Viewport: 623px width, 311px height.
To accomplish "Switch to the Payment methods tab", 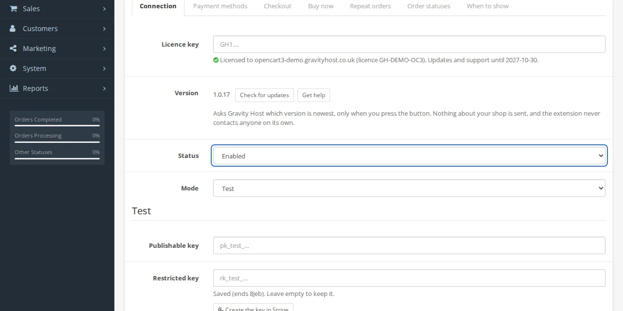I will pos(220,6).
